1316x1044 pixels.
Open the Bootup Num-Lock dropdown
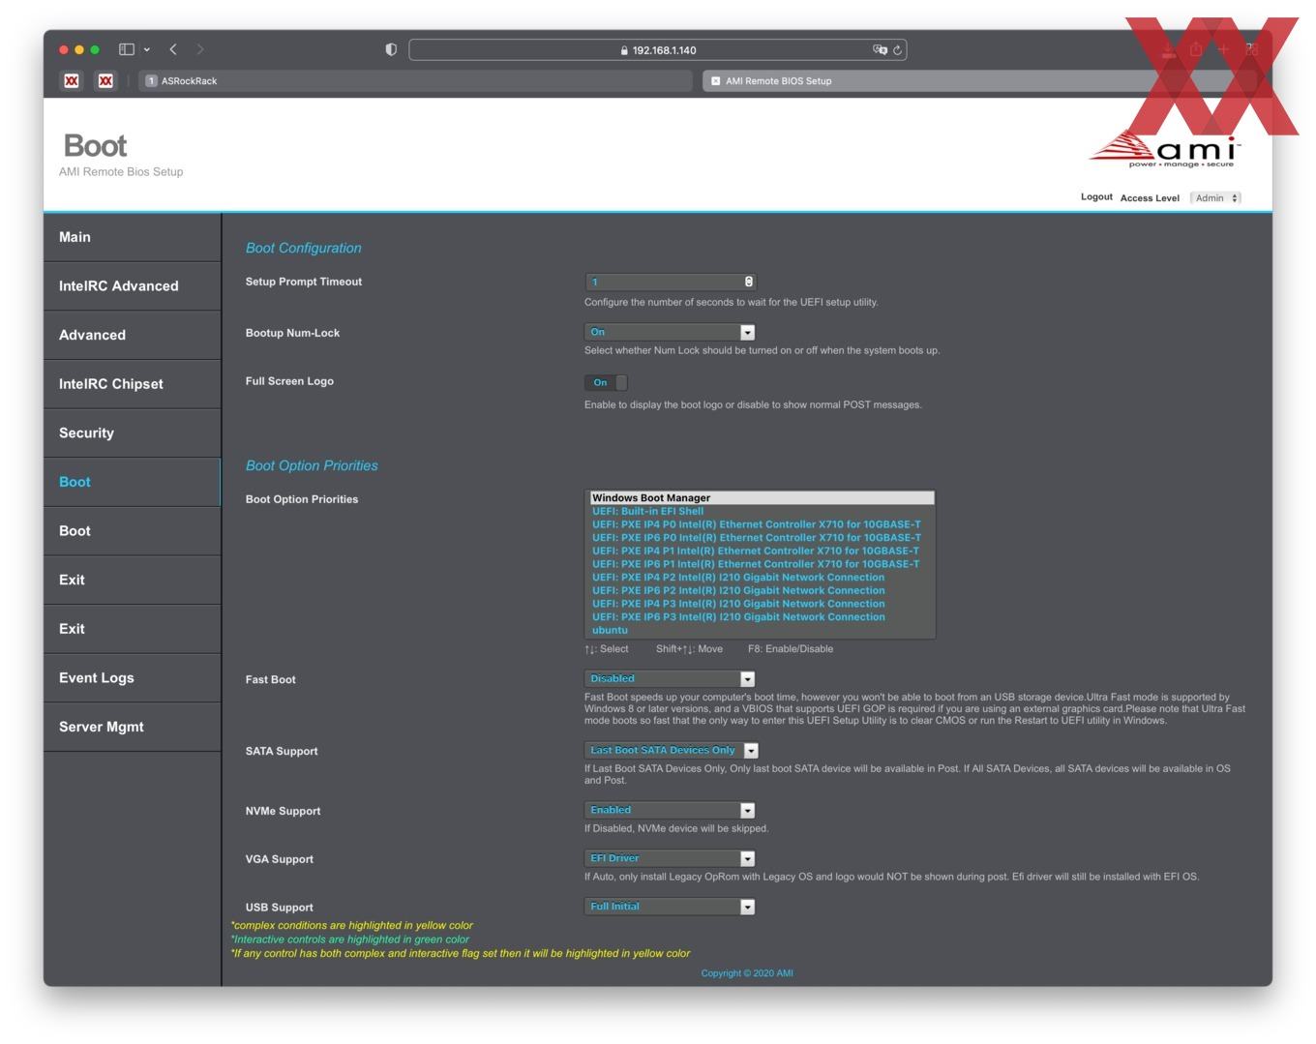[670, 332]
